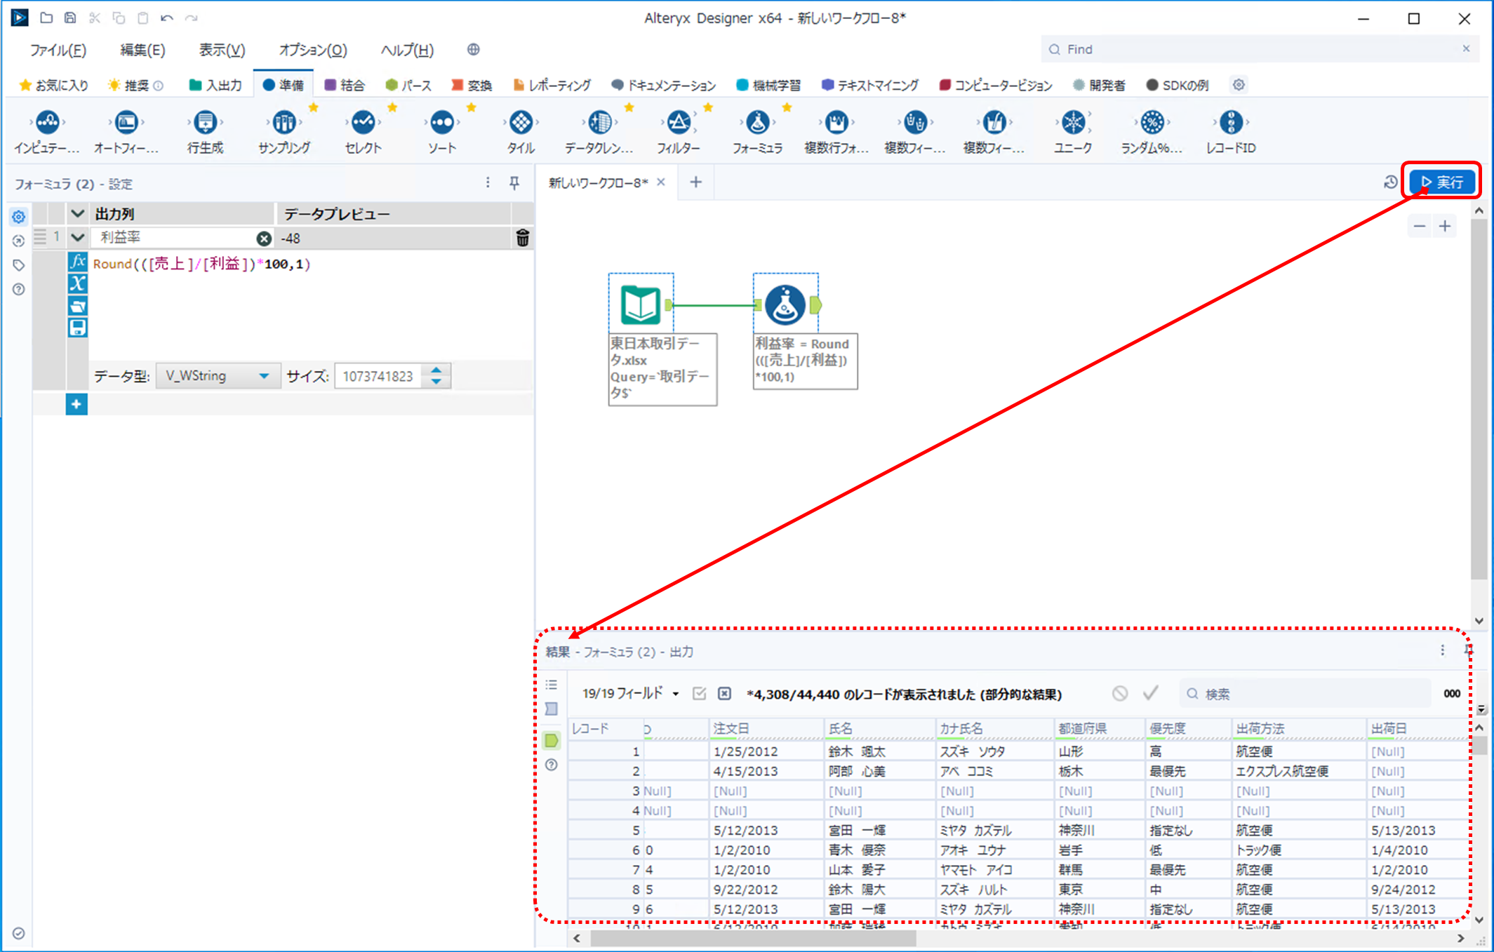The image size is (1494, 952).
Task: Open the データ型 V_WString dropdown
Action: pyautogui.click(x=218, y=376)
